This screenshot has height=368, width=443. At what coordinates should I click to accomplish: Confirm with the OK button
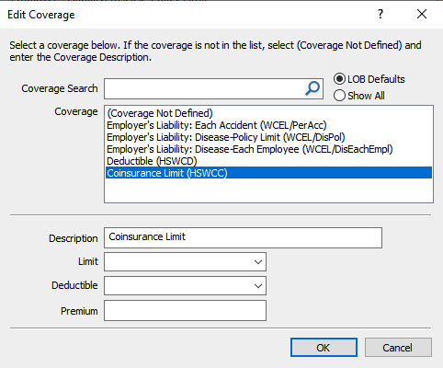click(324, 348)
